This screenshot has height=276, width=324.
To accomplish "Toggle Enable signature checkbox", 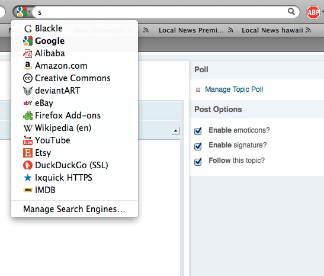I will tap(198, 146).
